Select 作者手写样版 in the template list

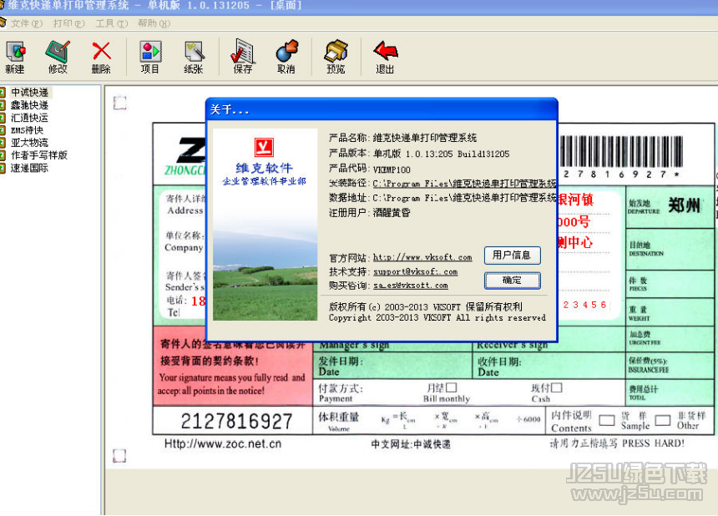[x=39, y=155]
